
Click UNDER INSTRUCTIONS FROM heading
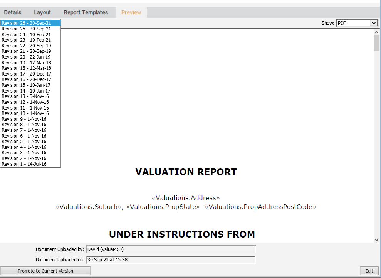(182, 234)
